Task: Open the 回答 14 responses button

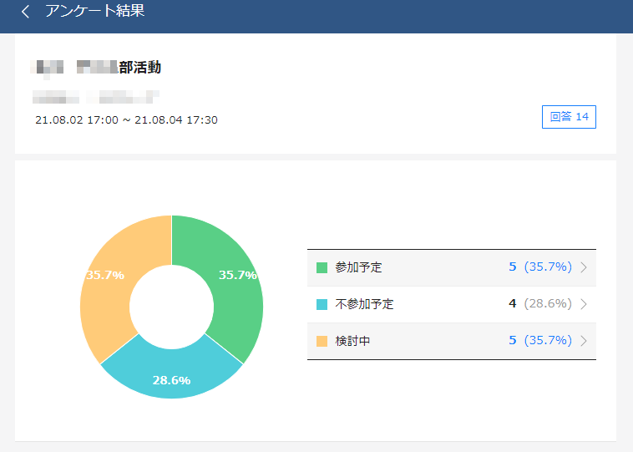Action: [569, 117]
